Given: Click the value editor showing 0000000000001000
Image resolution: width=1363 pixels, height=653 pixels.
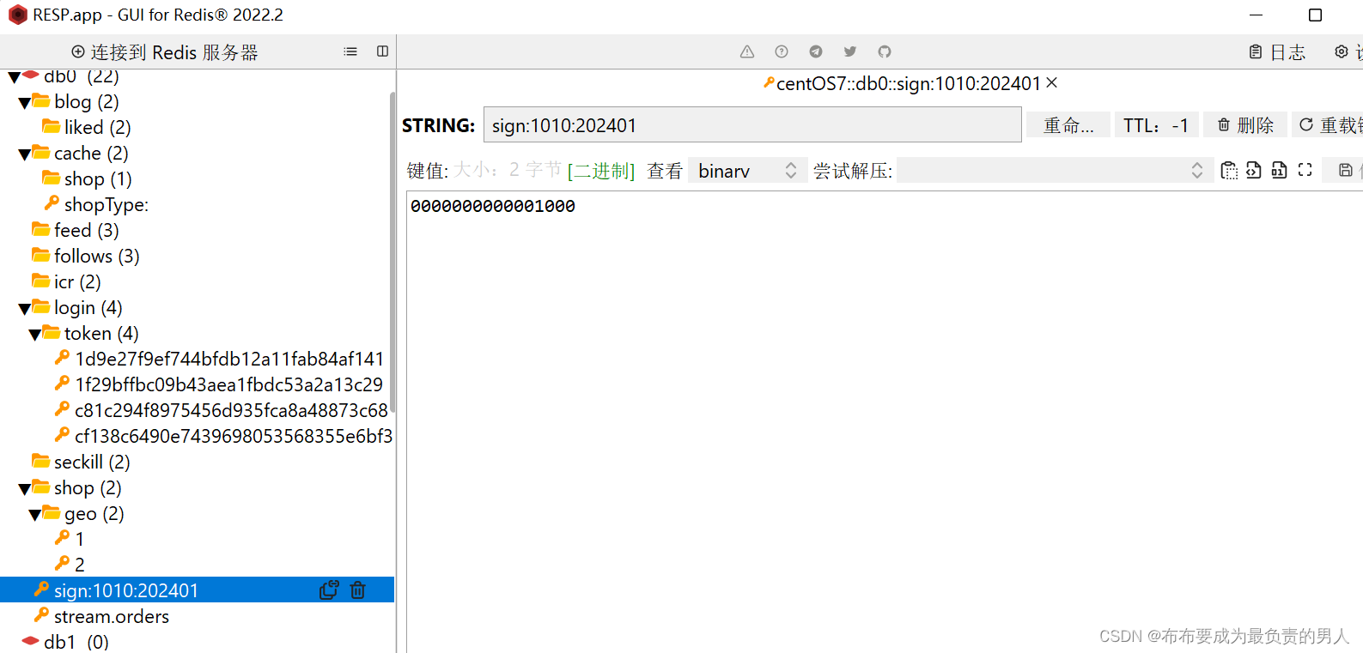Looking at the screenshot, I should [885, 421].
